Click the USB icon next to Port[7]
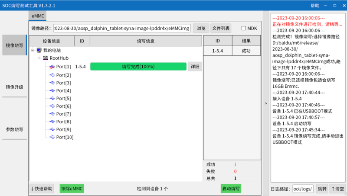The image size is (347, 196). click(52, 114)
